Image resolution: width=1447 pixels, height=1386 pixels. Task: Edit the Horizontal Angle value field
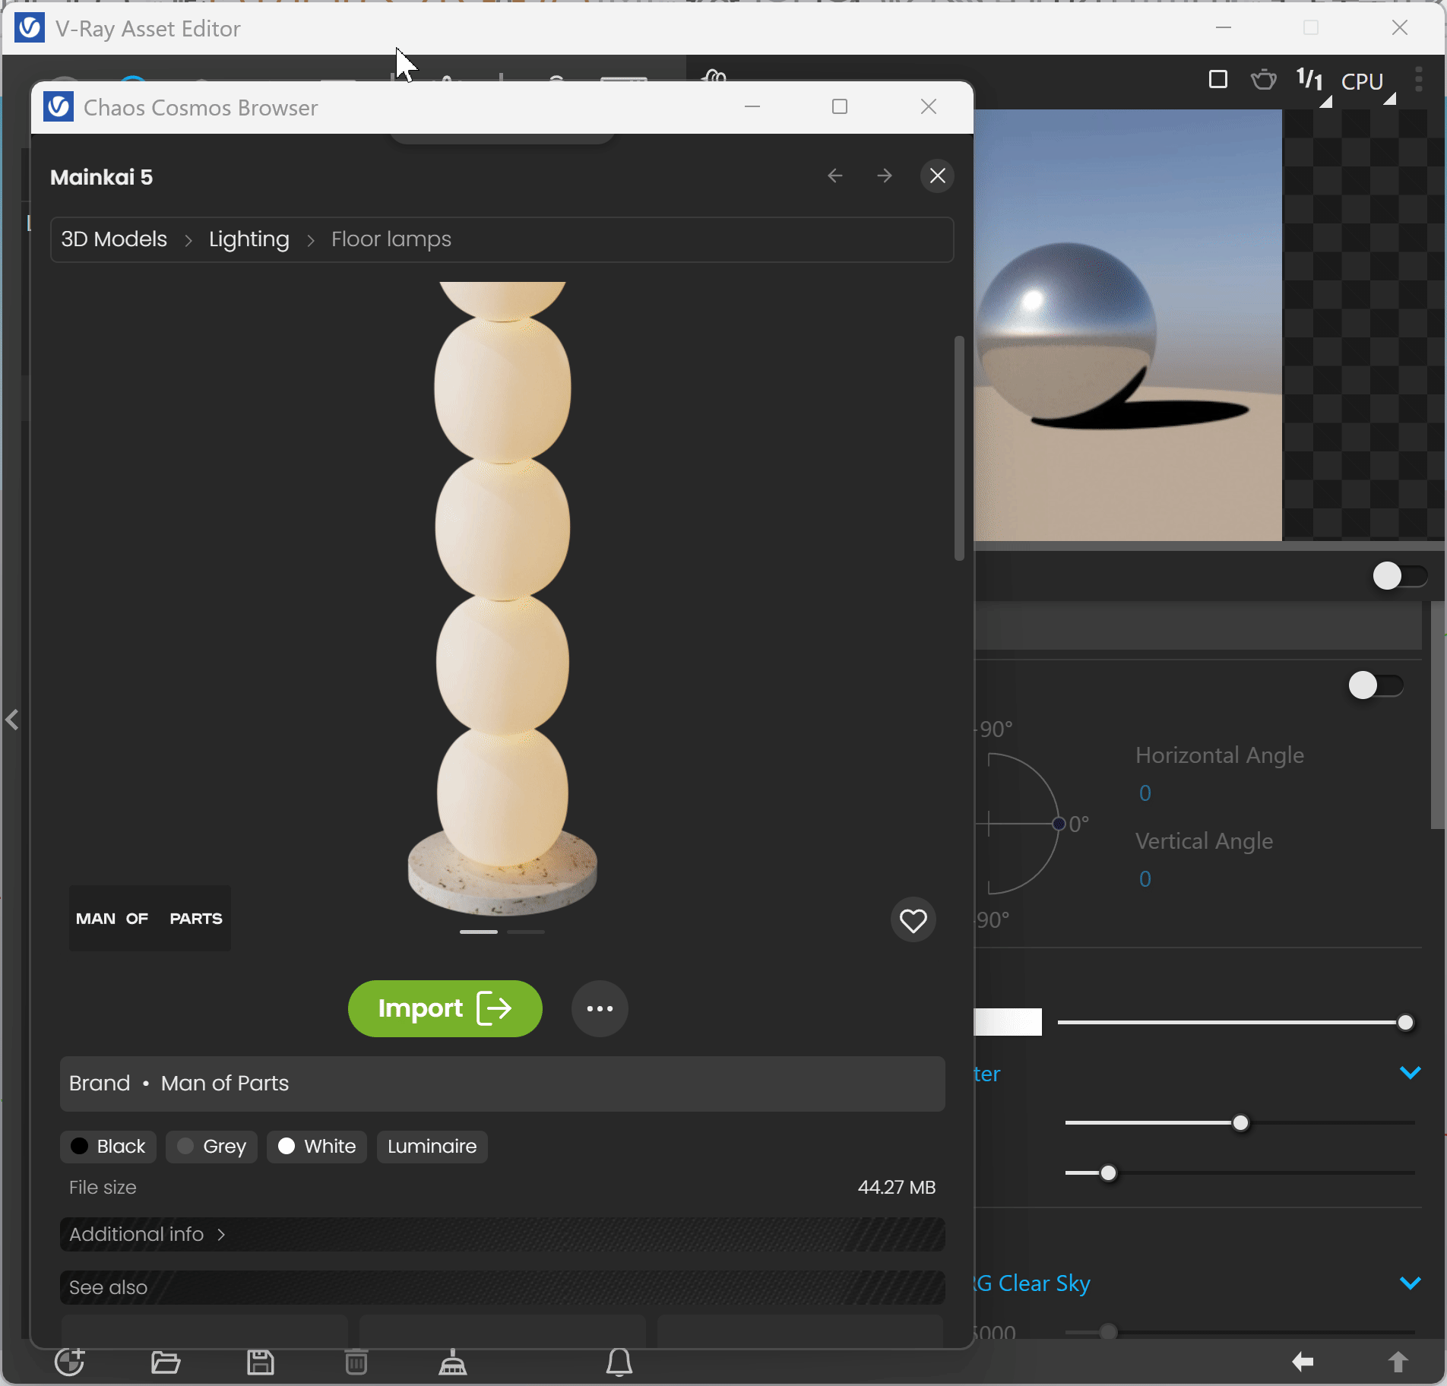tap(1145, 793)
